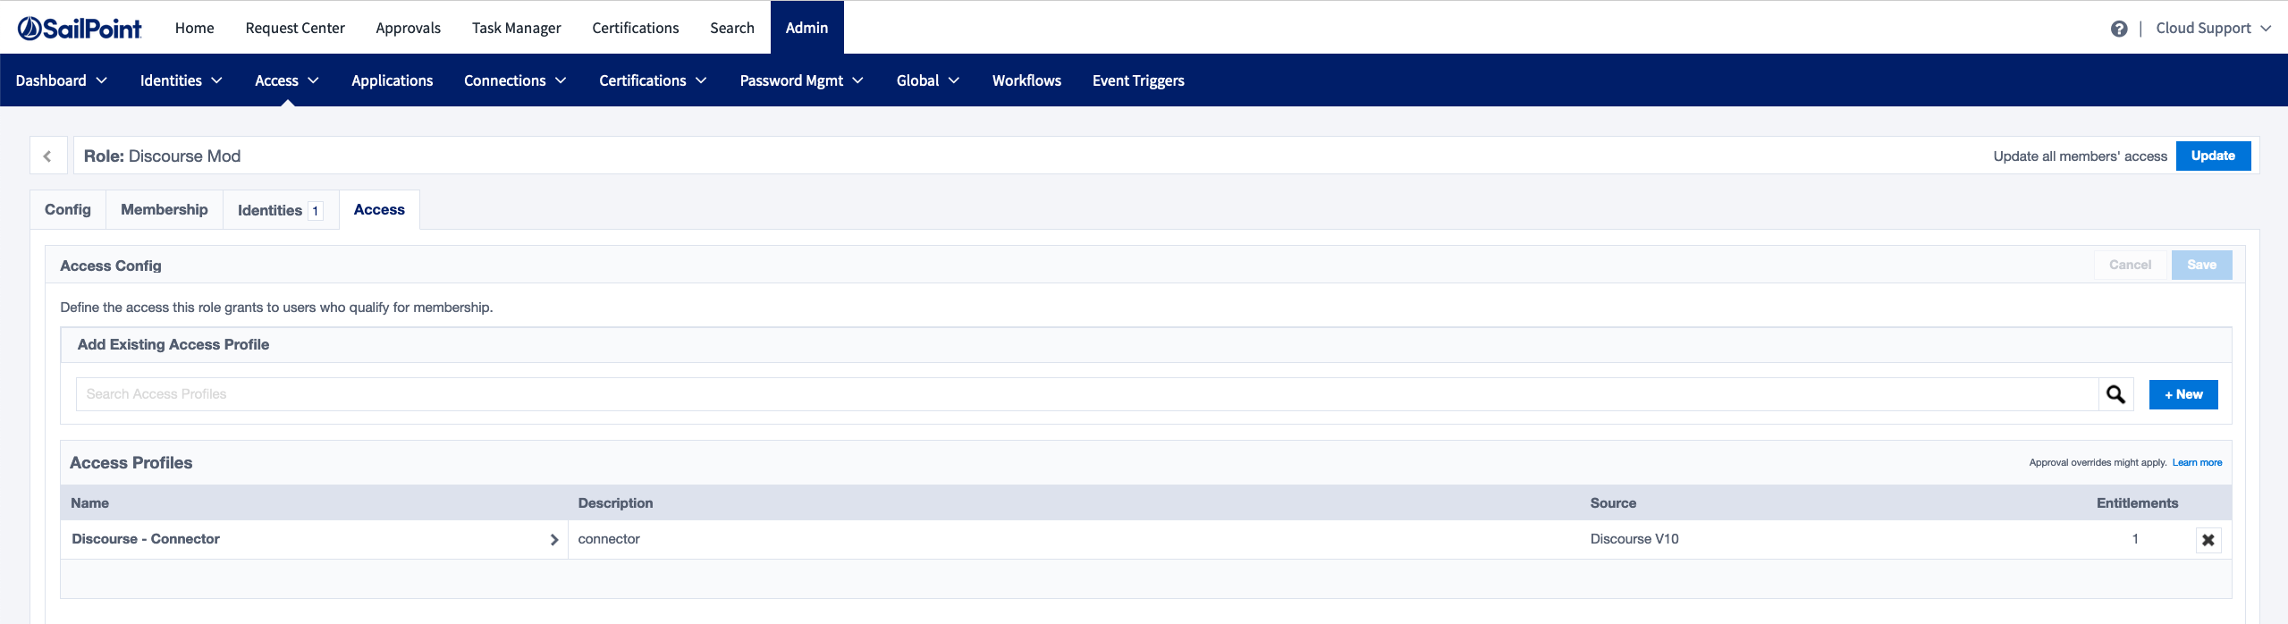This screenshot has height=624, width=2288.
Task: Click the magnifying glass search icon
Action: pos(2115,394)
